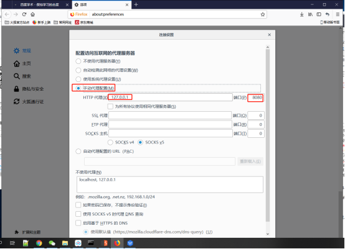Viewport: 345px width, 249px height.
Task: Open the downloads arrow icon
Action: click(x=301, y=14)
